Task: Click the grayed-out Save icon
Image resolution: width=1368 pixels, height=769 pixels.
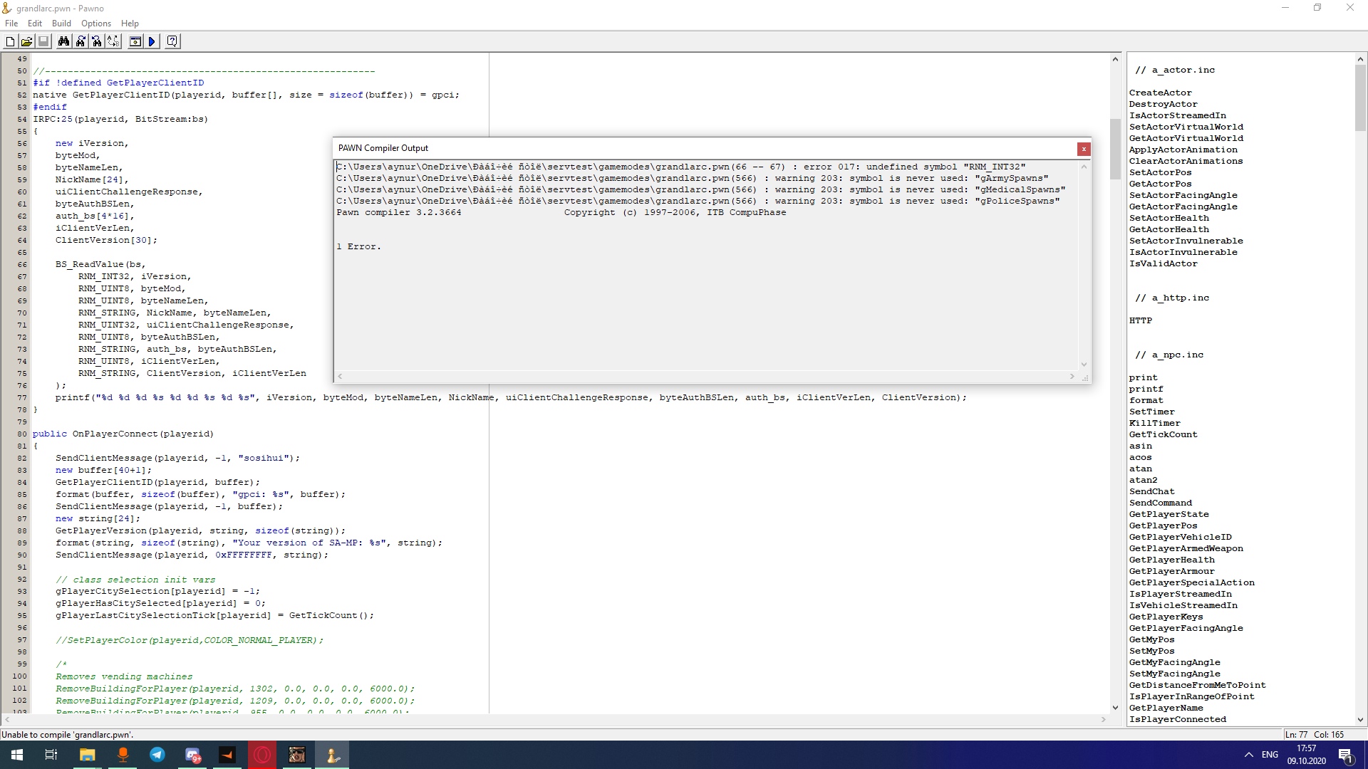Action: 43,41
